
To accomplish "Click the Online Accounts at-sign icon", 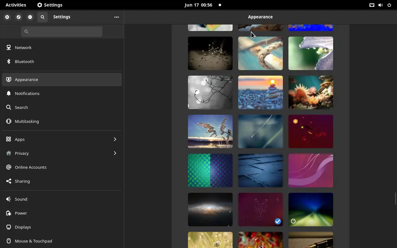I will [9, 167].
